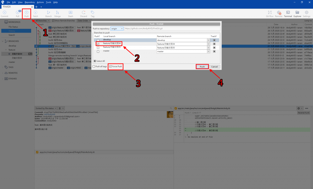Toggle Show Remote Branches checkbox

[53, 20]
